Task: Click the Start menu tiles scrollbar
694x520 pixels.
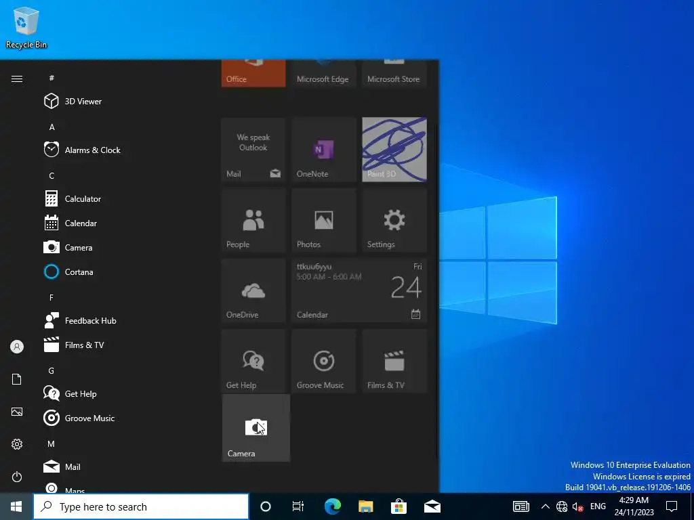Action: (436, 292)
